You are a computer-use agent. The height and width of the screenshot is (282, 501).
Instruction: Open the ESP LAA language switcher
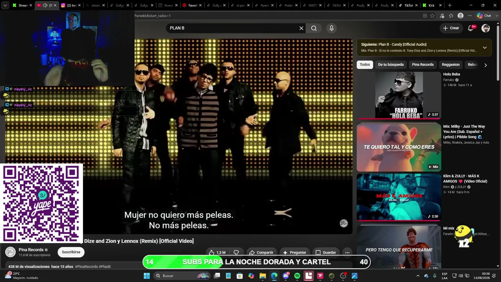[x=445, y=276]
